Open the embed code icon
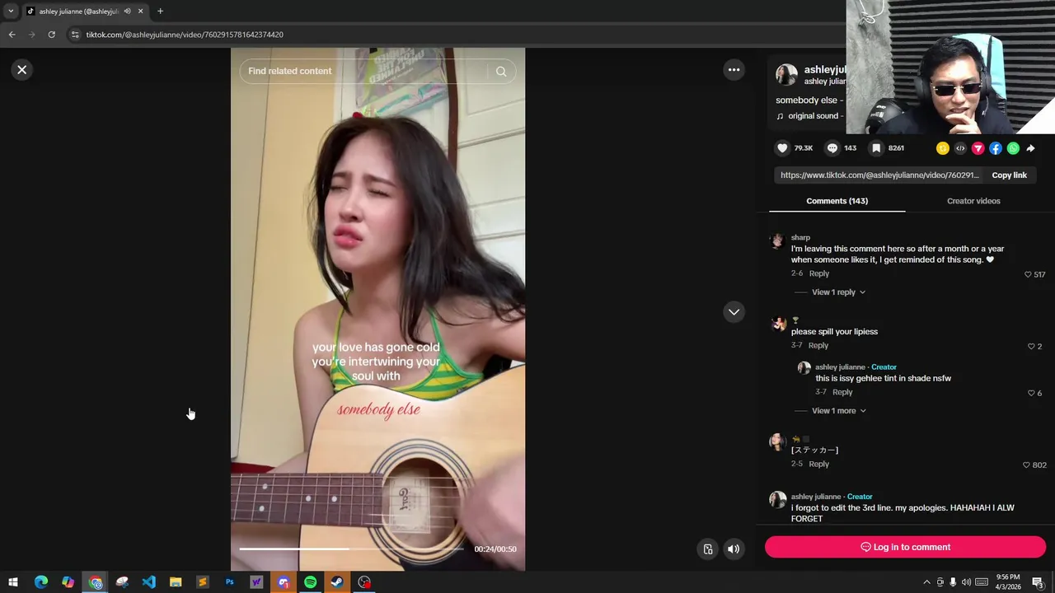Image resolution: width=1055 pixels, height=593 pixels. point(960,148)
